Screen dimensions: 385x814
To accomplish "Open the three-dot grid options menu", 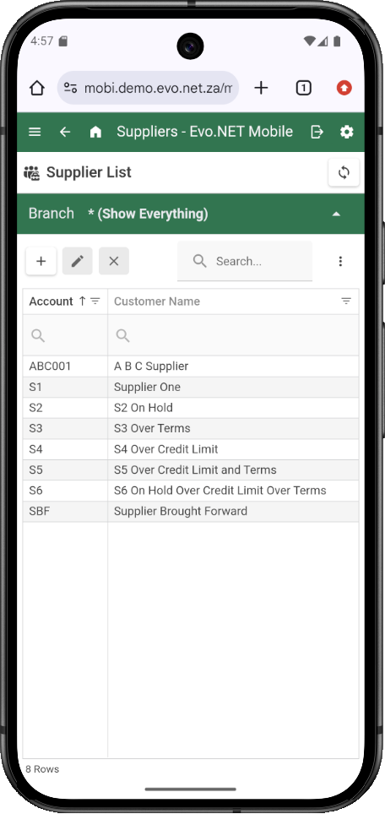I will (x=340, y=261).
